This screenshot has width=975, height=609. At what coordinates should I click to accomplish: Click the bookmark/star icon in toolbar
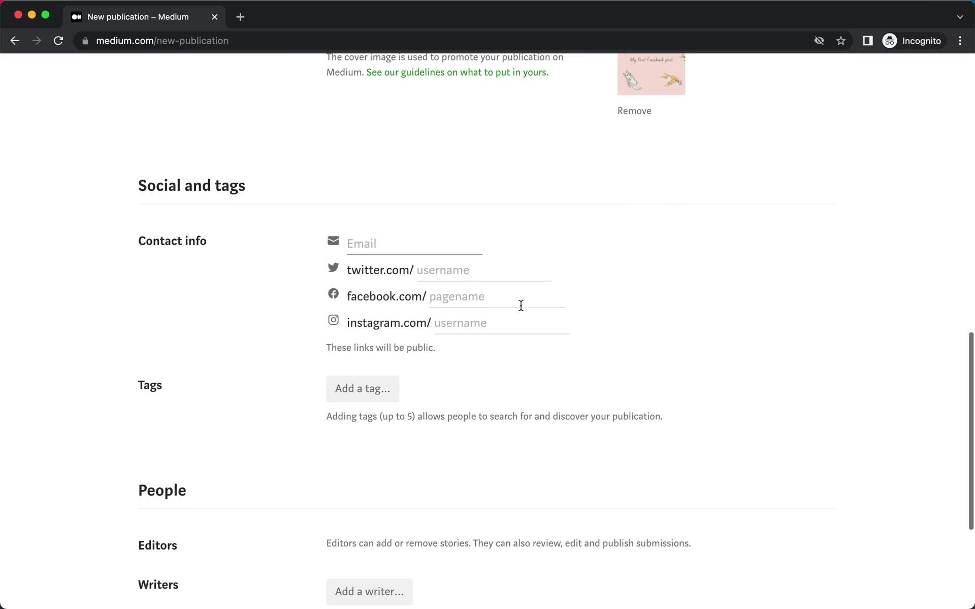[x=841, y=41]
